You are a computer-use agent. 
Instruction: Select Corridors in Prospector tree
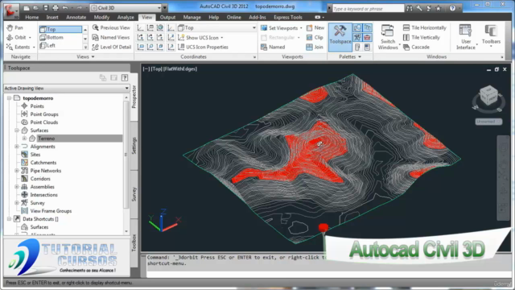[40, 179]
